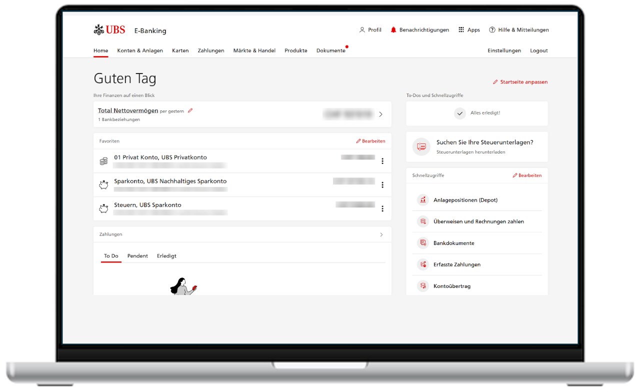The width and height of the screenshot is (640, 392).
Task: Open Benachrichtigungen bell icon
Action: coord(393,30)
